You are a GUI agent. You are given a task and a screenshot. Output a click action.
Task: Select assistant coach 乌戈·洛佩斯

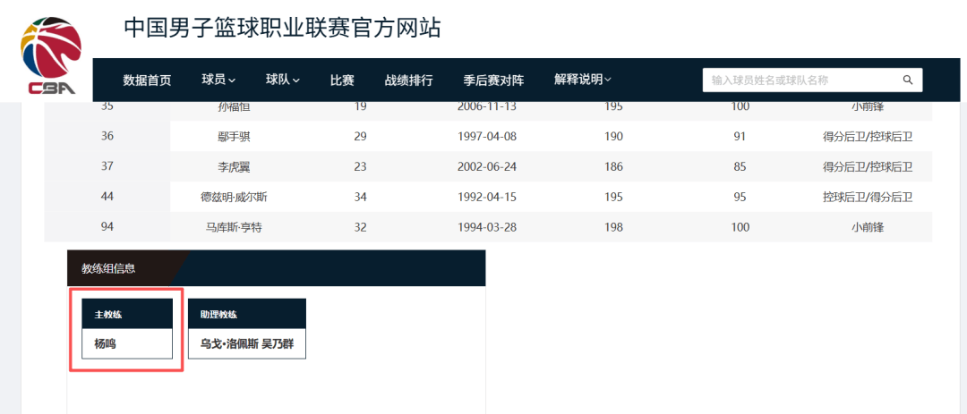227,343
